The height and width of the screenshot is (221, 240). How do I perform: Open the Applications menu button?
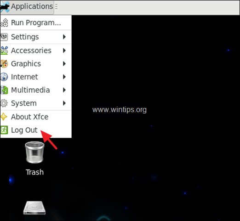pyautogui.click(x=27, y=7)
